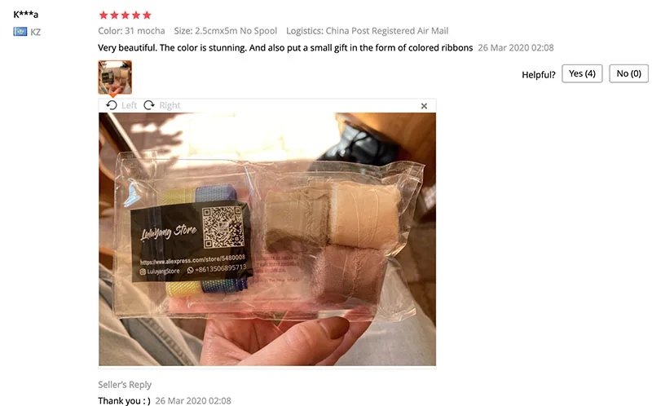This screenshot has height=406, width=652.
Task: Click the fifth red rating star
Action: [x=147, y=15]
